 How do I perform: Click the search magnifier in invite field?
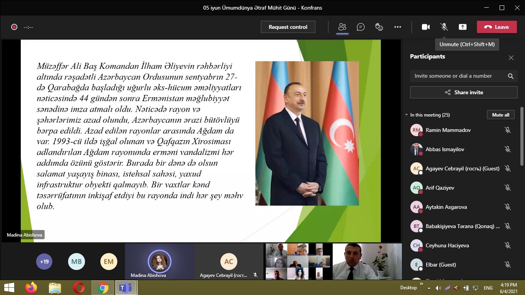coord(511,76)
